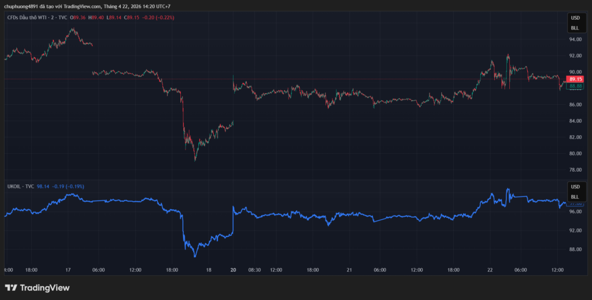Open the USD currency selector on WTI pane

point(575,18)
